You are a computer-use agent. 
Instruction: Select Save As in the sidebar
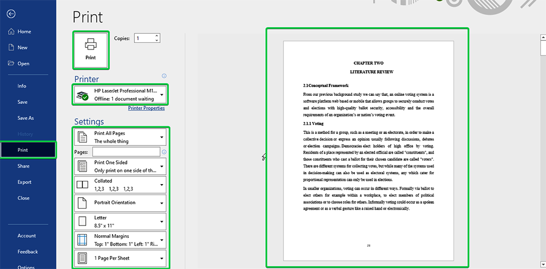click(x=26, y=118)
